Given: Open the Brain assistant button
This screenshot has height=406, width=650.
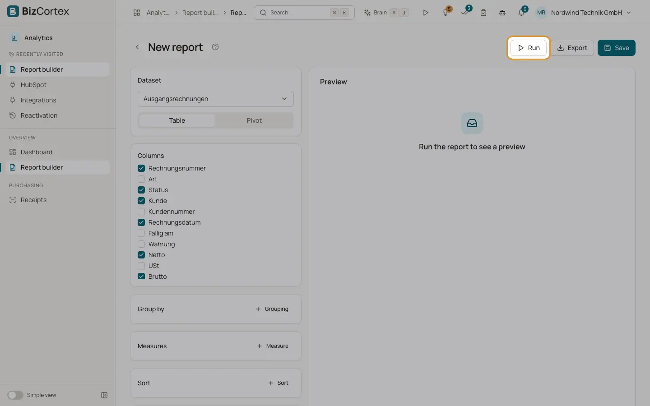Looking at the screenshot, I should pos(386,13).
